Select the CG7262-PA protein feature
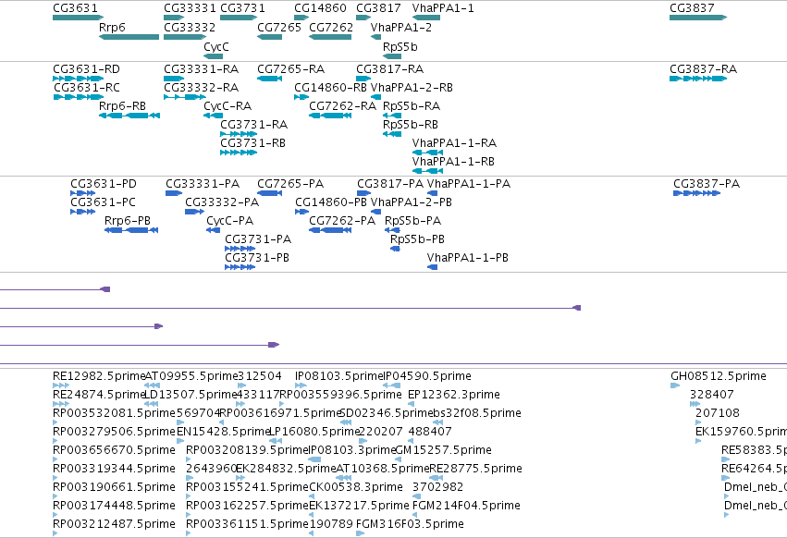The width and height of the screenshot is (787, 538). [330, 230]
